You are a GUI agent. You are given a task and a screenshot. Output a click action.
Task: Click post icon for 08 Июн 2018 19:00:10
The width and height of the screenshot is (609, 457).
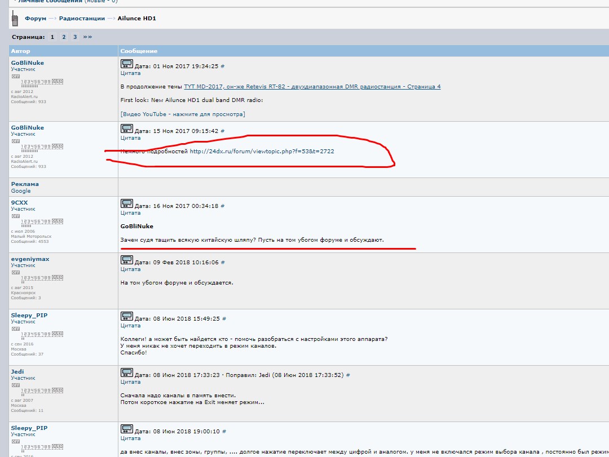tap(127, 429)
